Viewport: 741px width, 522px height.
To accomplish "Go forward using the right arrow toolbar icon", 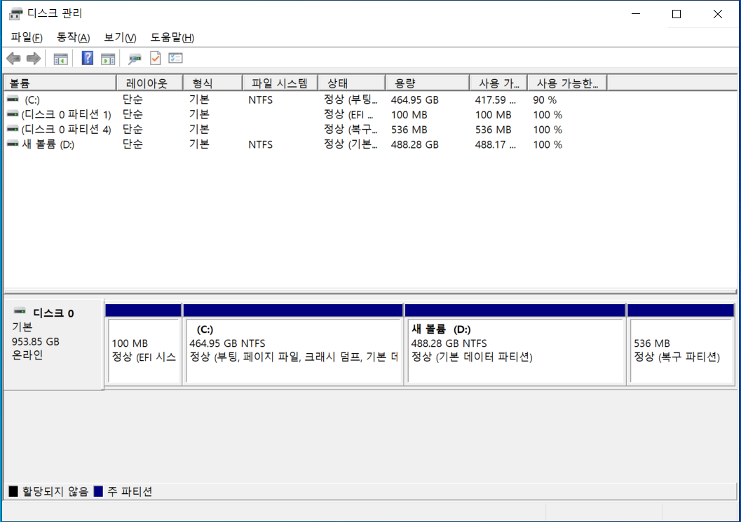I will click(34, 59).
